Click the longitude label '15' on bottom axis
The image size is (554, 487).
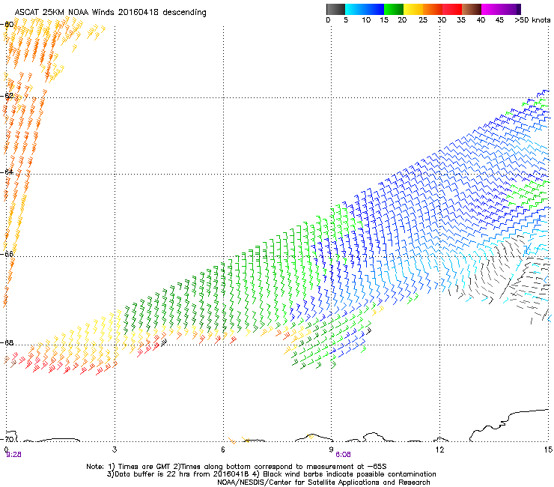pos(548,450)
